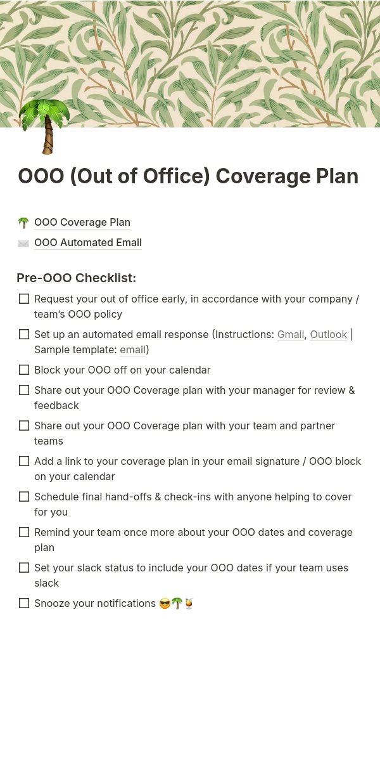Check 'Request your out of office early' box

tap(24, 299)
